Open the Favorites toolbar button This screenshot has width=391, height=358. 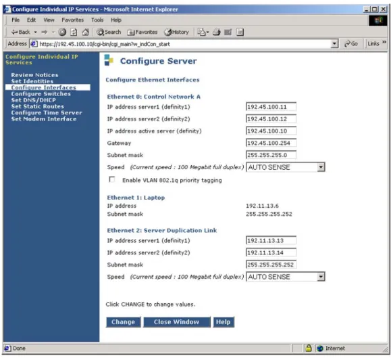coord(142,32)
